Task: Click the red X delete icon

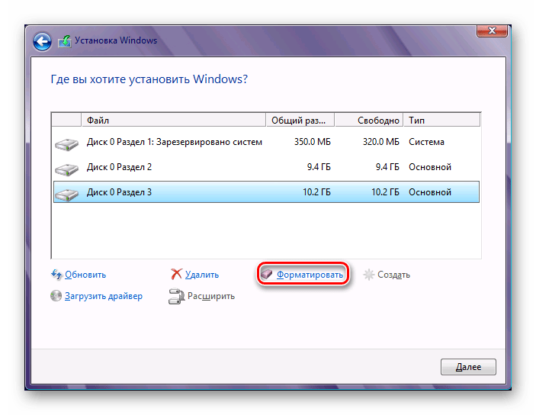Action: coord(176,274)
